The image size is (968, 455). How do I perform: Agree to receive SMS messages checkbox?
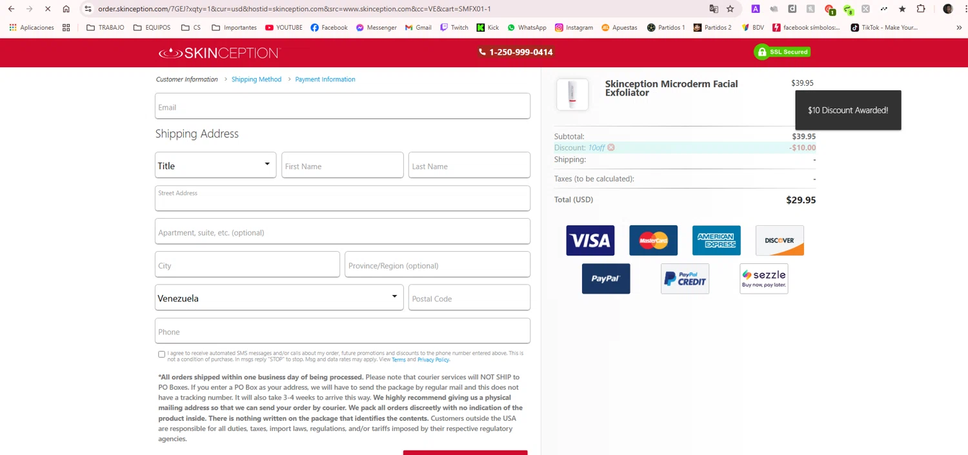161,354
